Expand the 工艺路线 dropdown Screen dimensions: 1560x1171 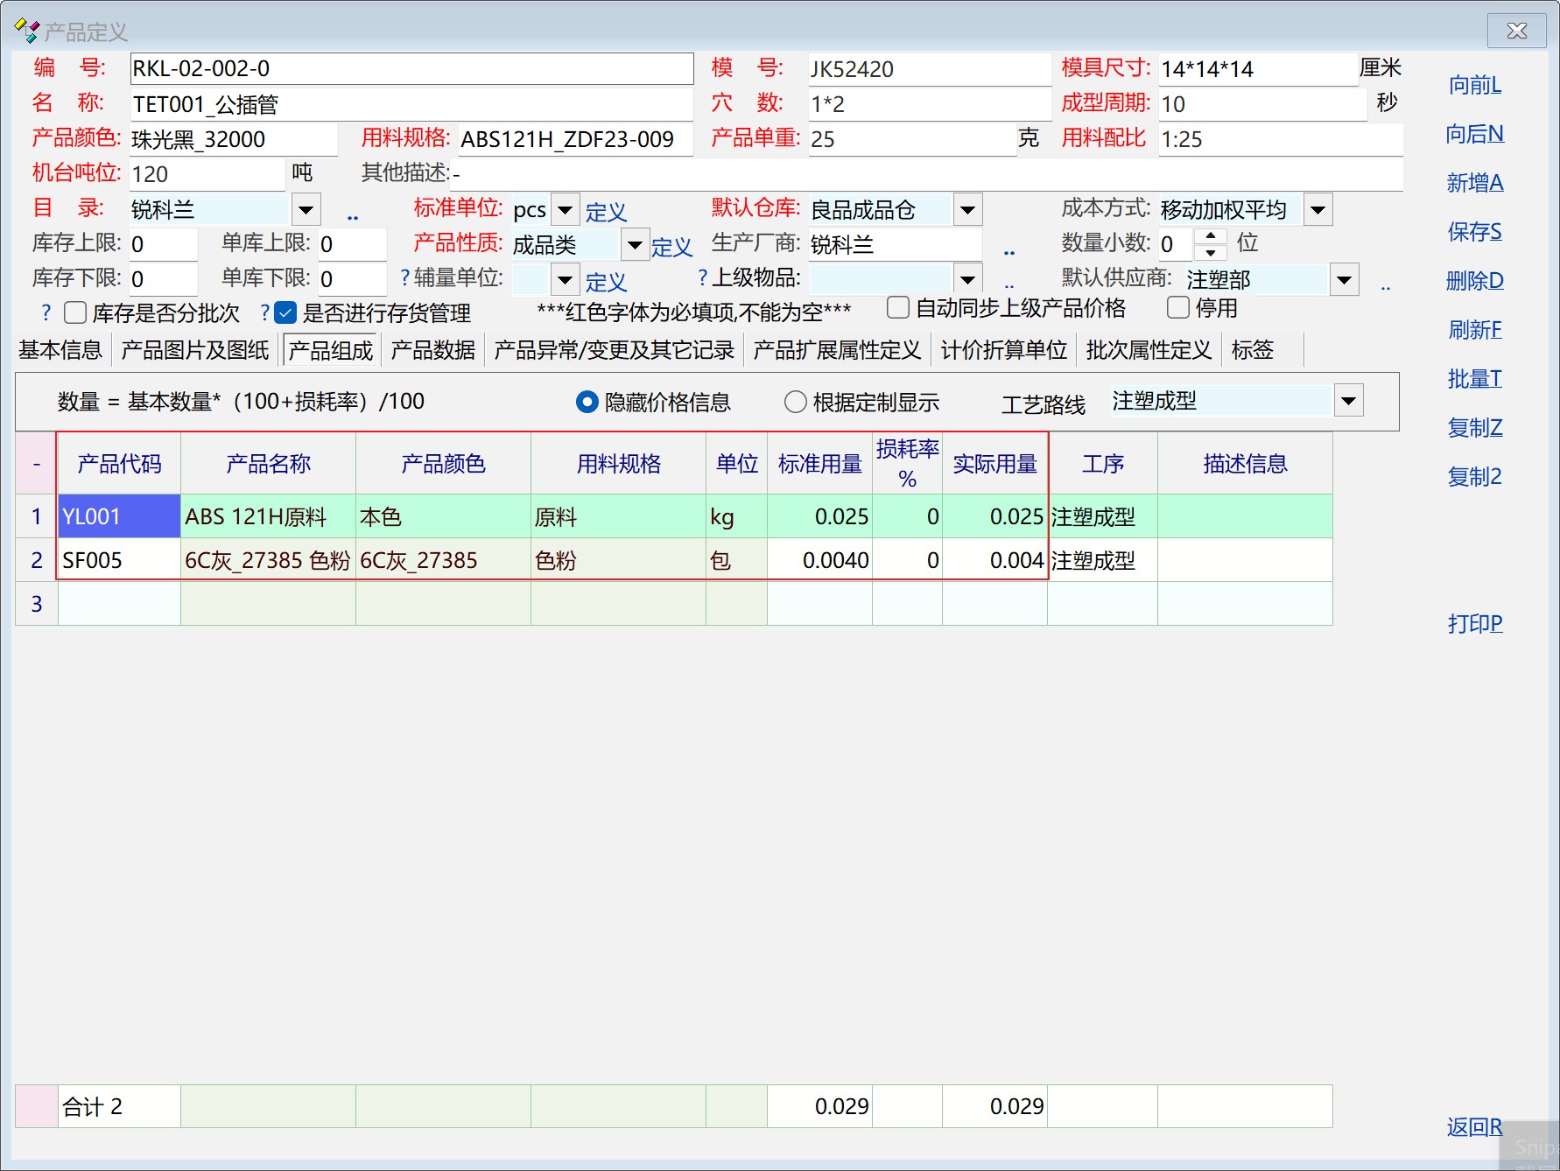tap(1348, 401)
